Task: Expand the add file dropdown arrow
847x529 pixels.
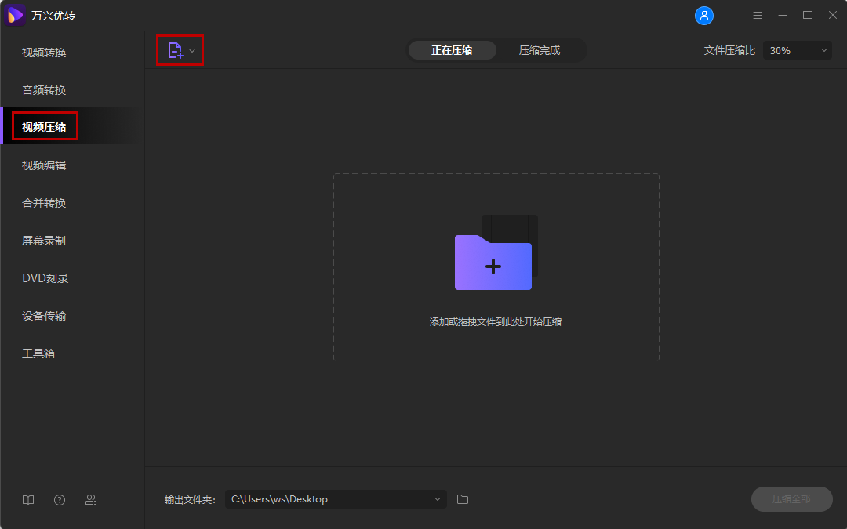Action: click(192, 51)
